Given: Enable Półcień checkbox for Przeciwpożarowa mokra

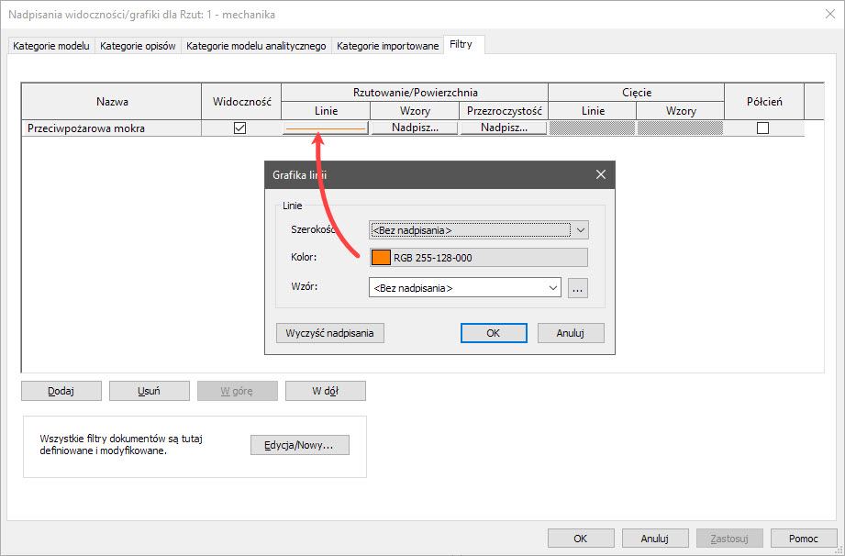Looking at the screenshot, I should [762, 128].
